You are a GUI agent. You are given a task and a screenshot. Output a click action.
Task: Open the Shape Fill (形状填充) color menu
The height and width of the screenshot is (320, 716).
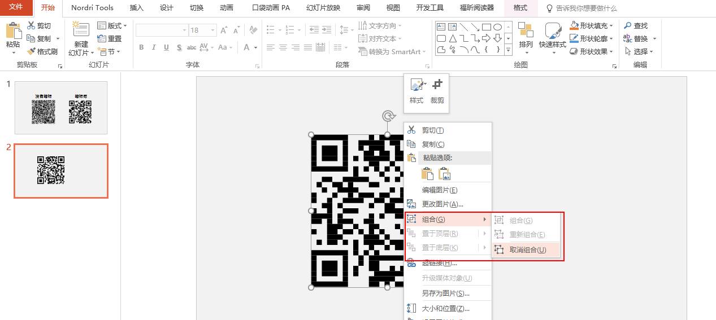pos(589,25)
